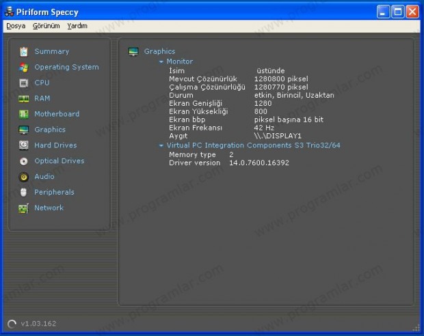This screenshot has width=424, height=336.
Task: Select the Çalışma Çözünürlüğü row
Action: click(239, 87)
